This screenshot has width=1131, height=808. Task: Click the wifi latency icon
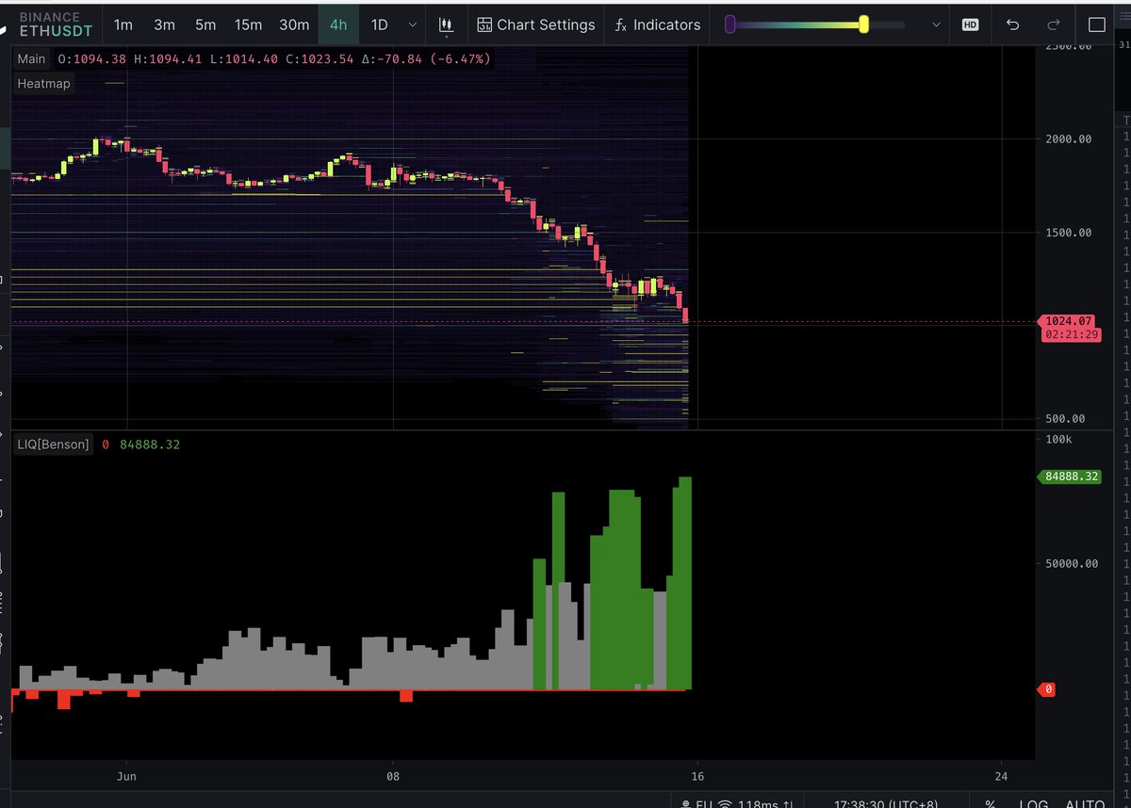tap(725, 803)
